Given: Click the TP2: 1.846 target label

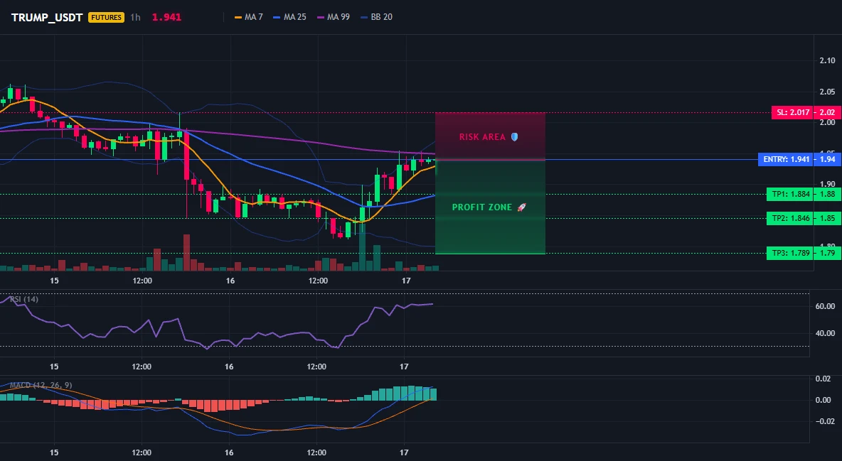Looking at the screenshot, I should click(789, 219).
